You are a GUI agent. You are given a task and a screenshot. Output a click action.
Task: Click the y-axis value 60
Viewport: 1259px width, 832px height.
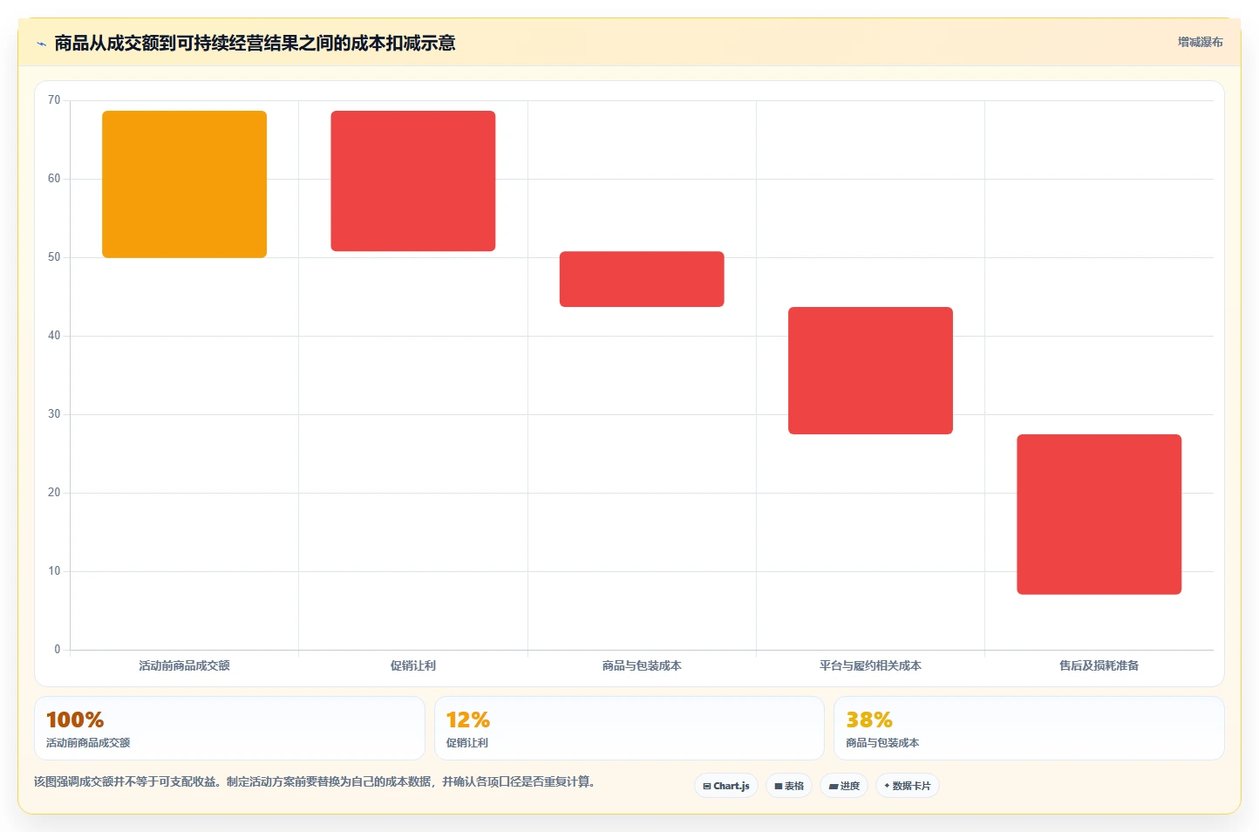click(54, 179)
